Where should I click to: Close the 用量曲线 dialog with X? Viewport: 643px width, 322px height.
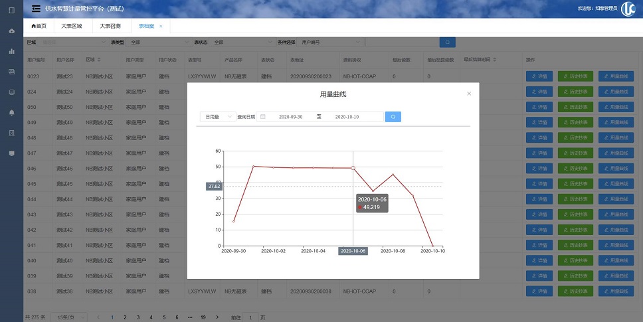coord(469,94)
